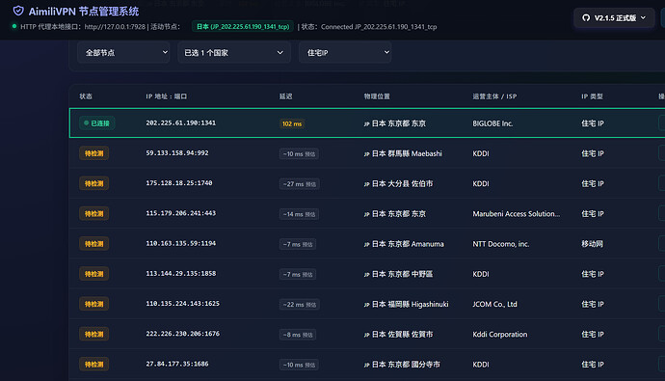Select IP address 110.135.224.143:1625

pos(182,304)
